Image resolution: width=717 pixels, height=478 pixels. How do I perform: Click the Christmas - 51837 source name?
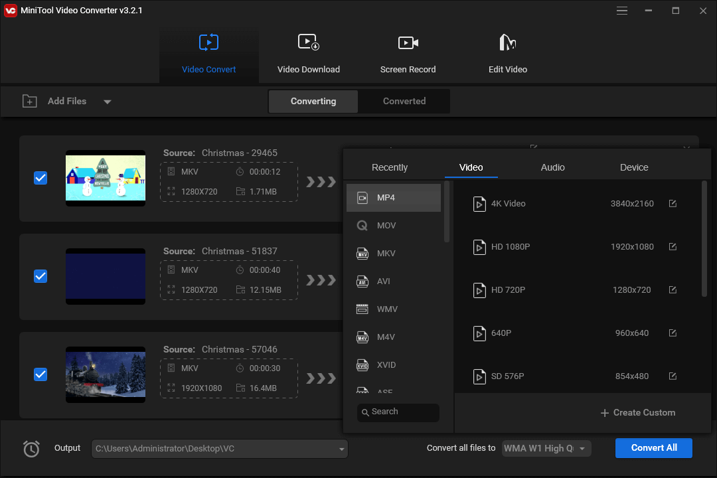[240, 251]
